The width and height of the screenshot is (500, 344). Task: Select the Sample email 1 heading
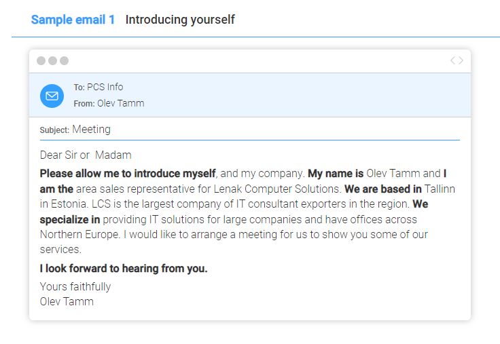tap(73, 20)
